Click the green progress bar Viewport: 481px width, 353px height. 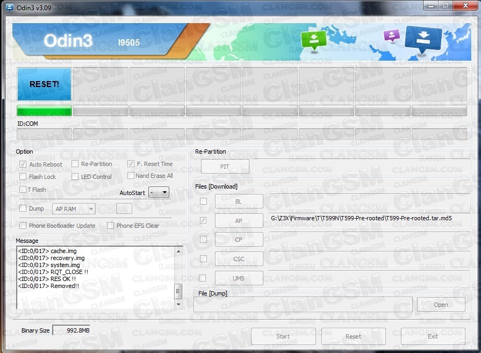44,111
